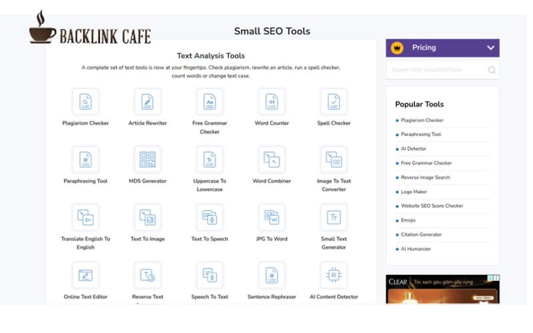Viewport: 533px width, 333px height.
Task: Click the Online Text Editor label text
Action: [85, 296]
